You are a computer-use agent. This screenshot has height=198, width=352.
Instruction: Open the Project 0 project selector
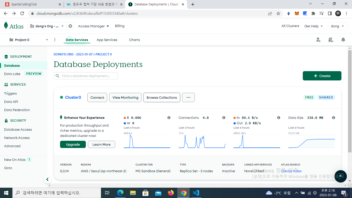pyautogui.click(x=29, y=40)
